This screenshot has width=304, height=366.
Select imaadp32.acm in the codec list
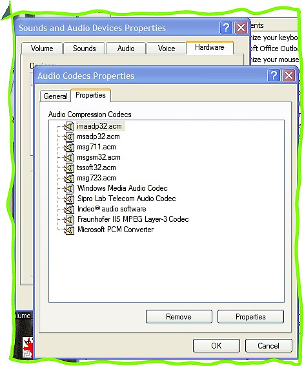[99, 126]
